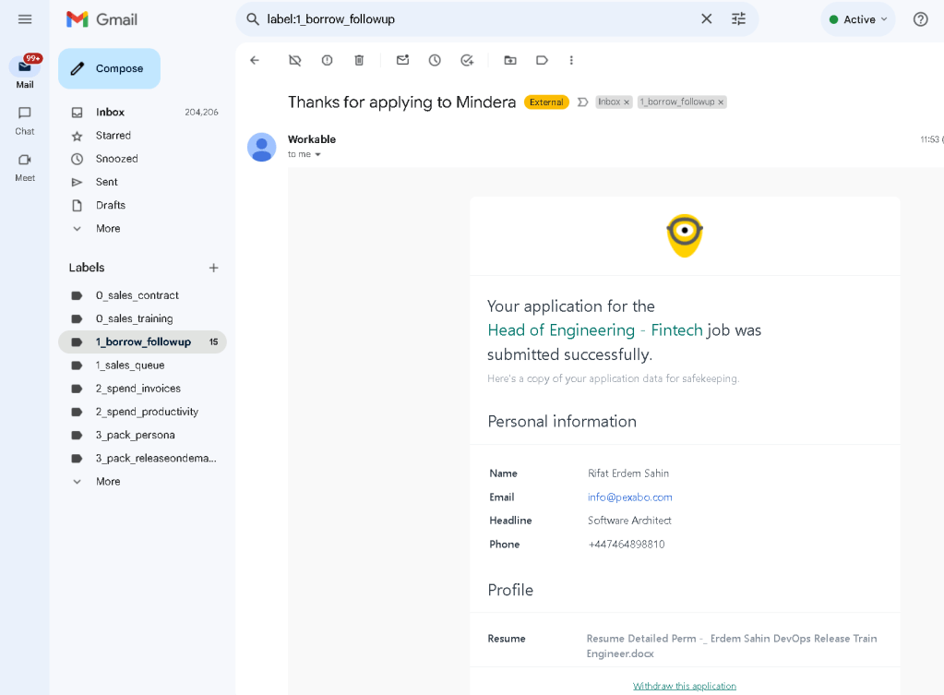This screenshot has height=695, width=944.
Task: Remove the 1_borrow_followup label chip
Action: (x=721, y=102)
